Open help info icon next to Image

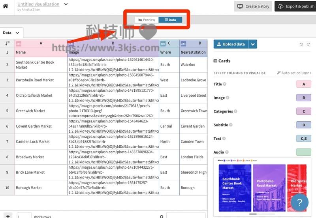coord(228,98)
